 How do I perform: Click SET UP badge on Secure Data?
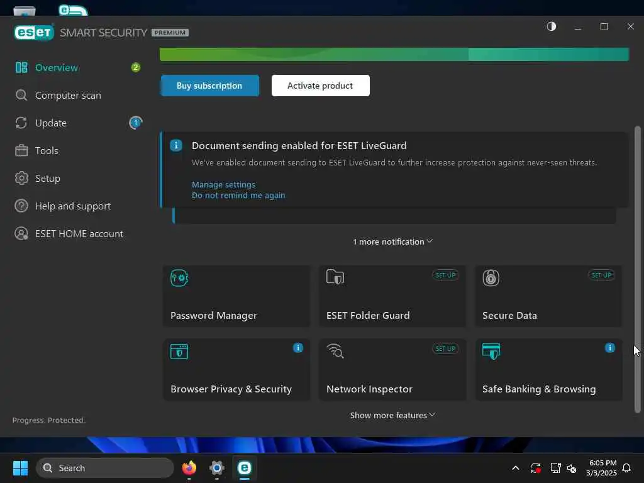pyautogui.click(x=601, y=275)
